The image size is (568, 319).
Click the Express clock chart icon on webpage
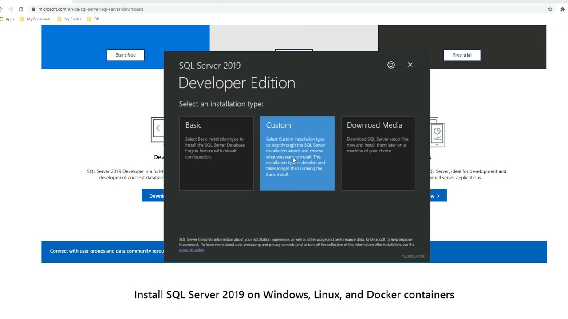tap(437, 133)
